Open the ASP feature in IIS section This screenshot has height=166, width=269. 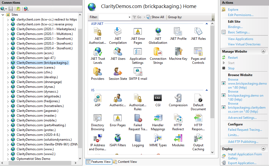click(98, 100)
